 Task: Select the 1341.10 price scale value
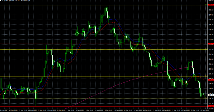coord(211,25)
